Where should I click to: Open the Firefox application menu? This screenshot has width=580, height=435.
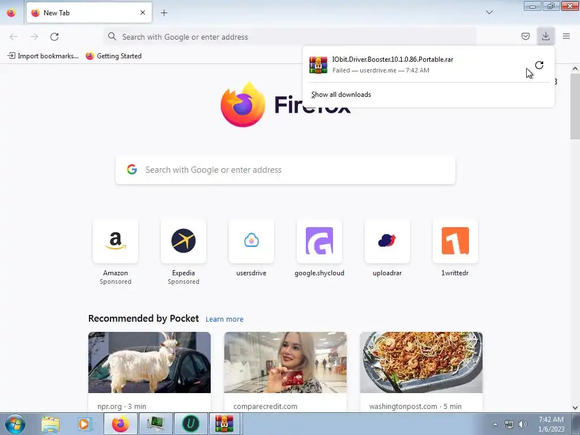566,36
